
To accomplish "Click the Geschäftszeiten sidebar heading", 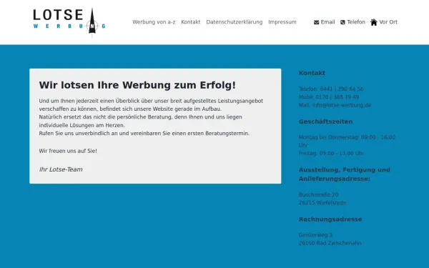I will [x=325, y=121].
